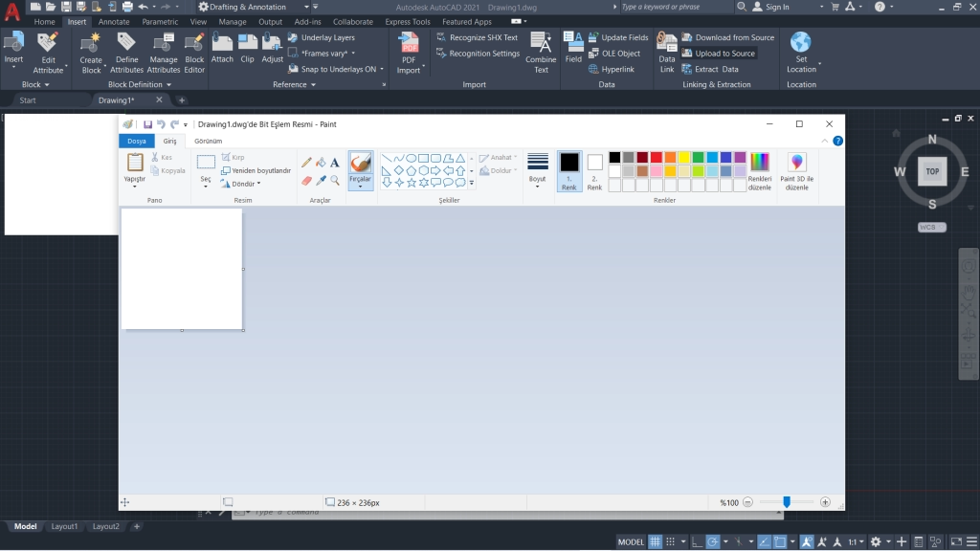
Task: Select the Text (A) tool in Paint
Action: pos(334,161)
